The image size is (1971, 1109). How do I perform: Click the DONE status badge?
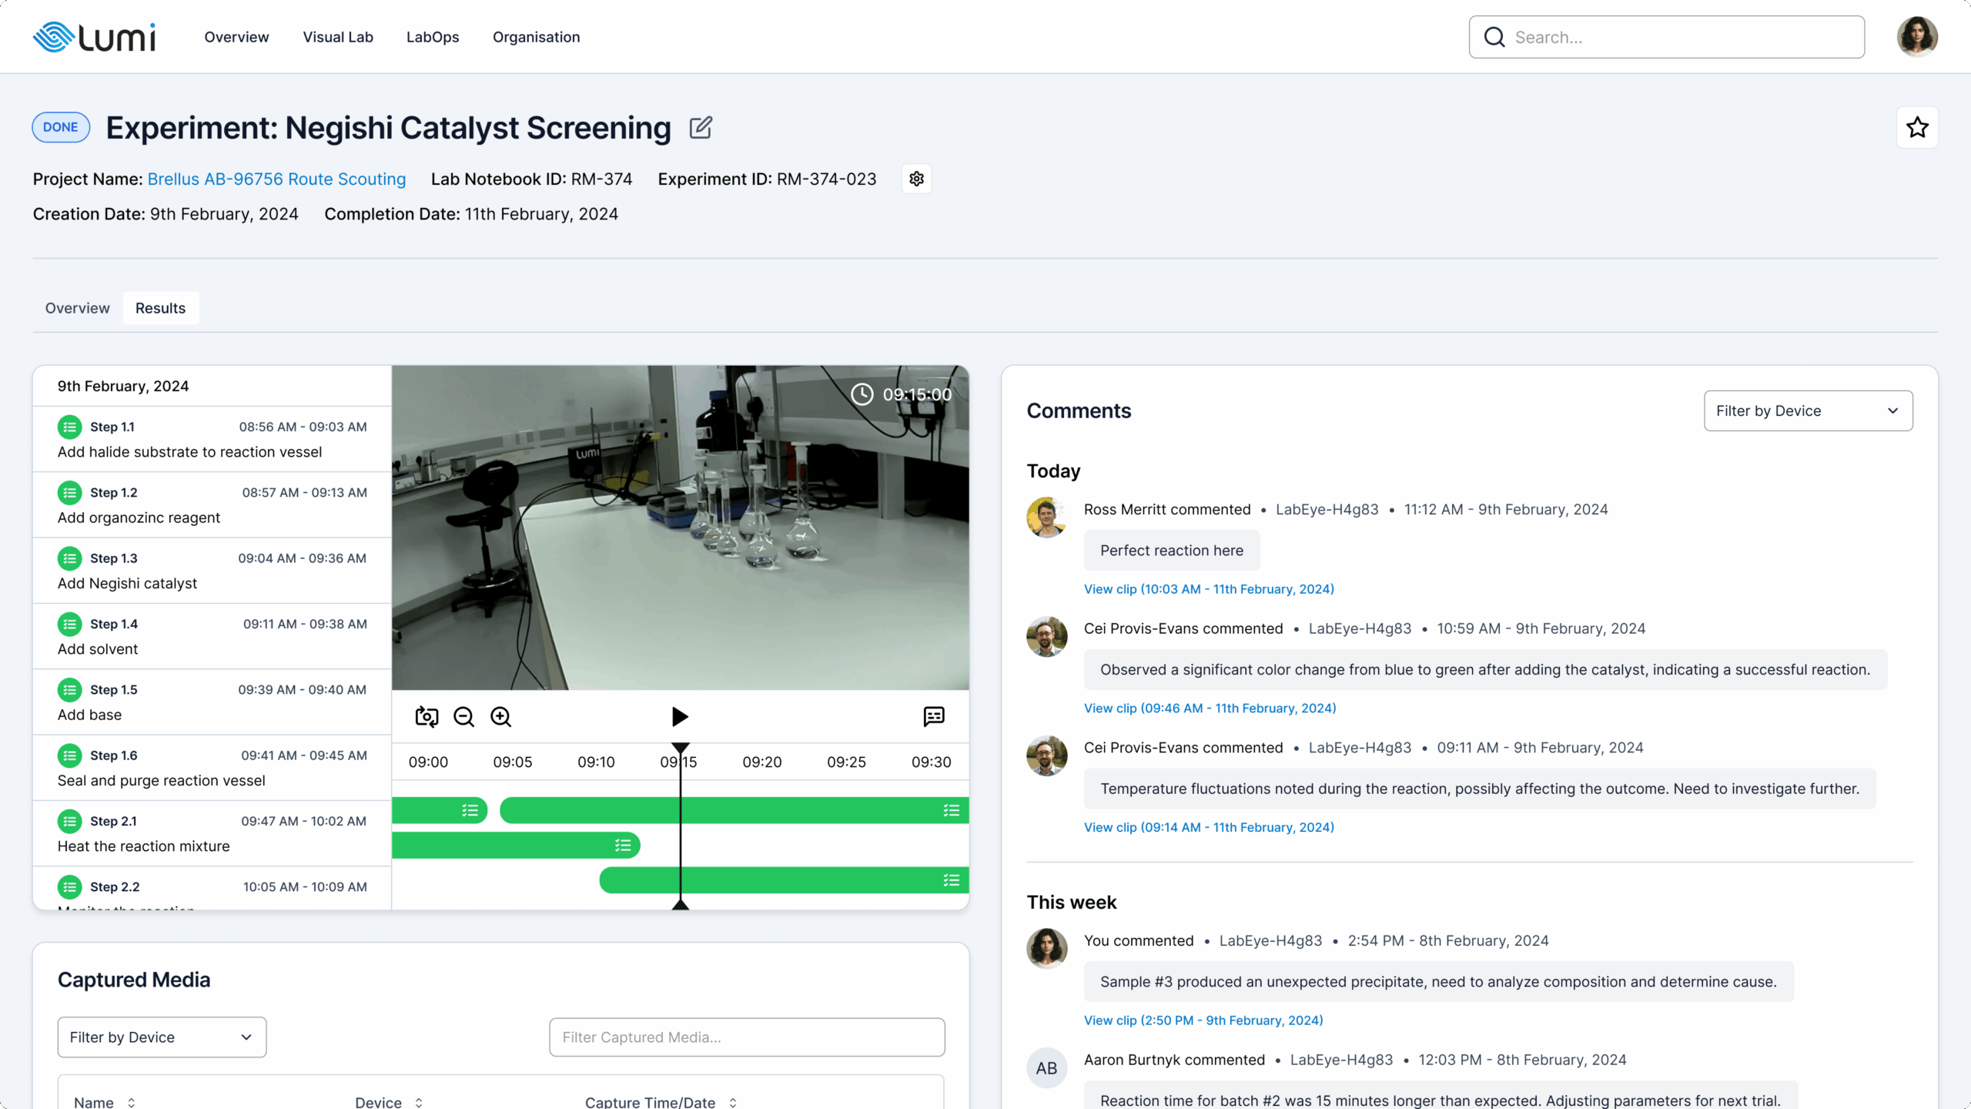coord(61,127)
